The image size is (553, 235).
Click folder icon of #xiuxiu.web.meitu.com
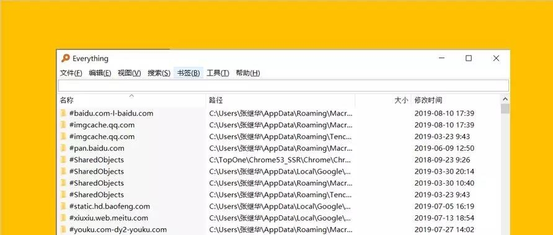coord(63,218)
